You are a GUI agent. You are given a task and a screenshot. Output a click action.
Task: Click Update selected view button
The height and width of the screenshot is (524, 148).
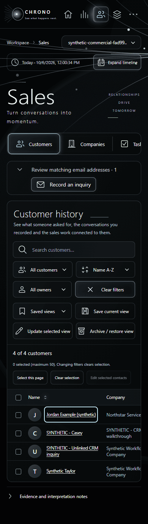(x=42, y=331)
